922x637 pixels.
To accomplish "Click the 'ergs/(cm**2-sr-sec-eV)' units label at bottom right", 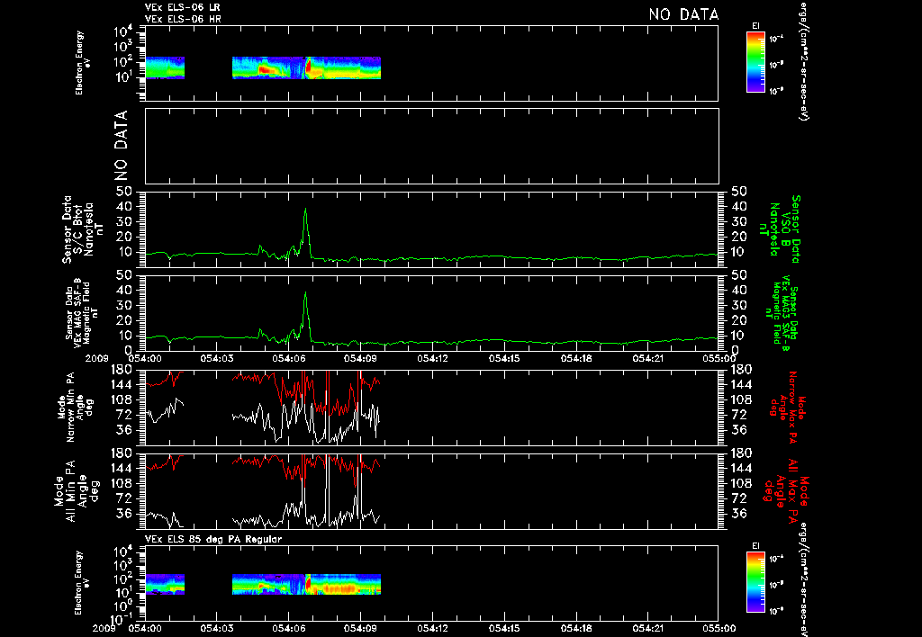I will [802, 579].
